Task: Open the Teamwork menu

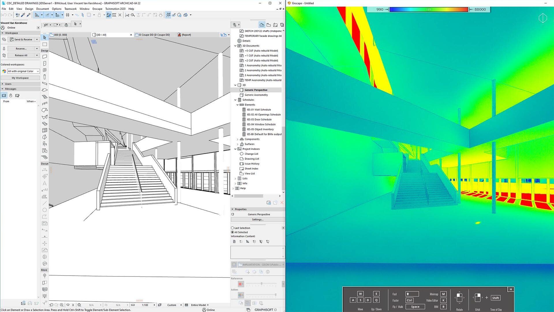Action: 70,9
